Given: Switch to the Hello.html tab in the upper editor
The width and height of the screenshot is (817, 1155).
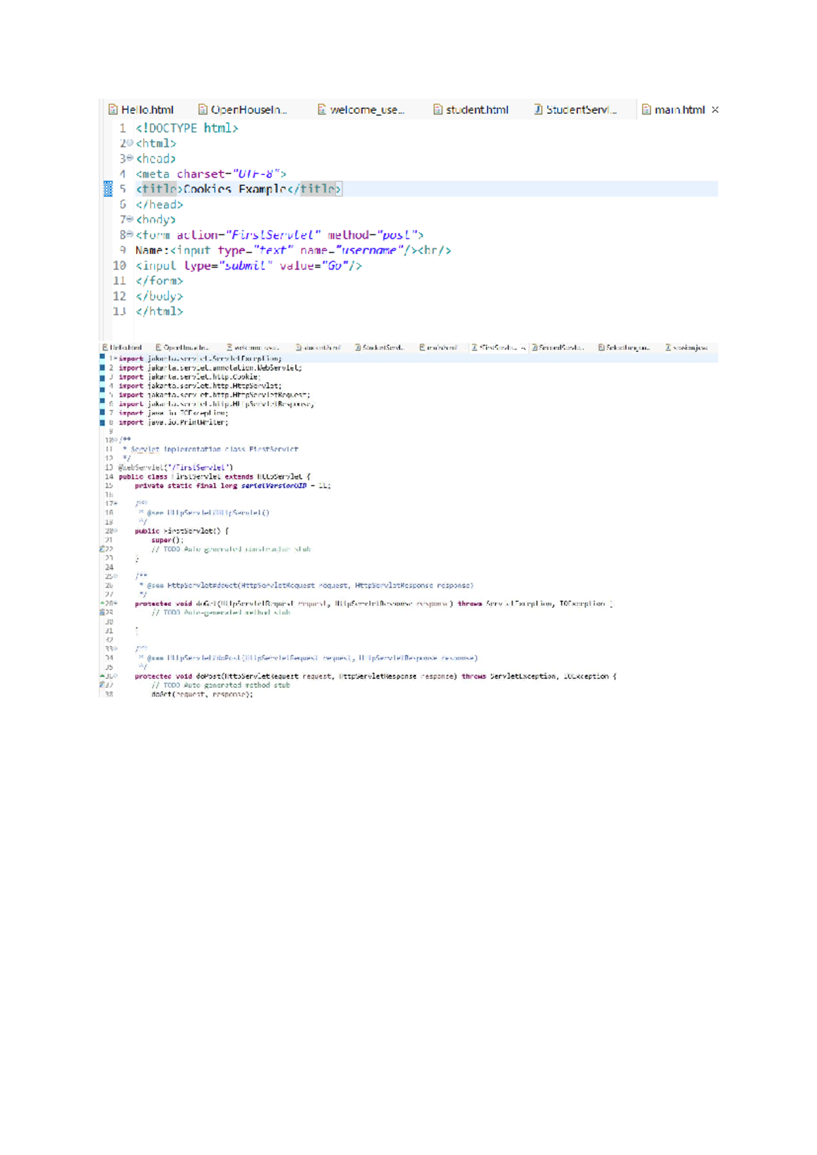Looking at the screenshot, I should (141, 110).
